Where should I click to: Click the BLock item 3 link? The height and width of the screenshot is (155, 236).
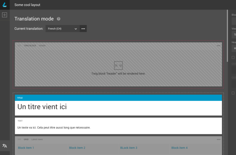tap(129, 148)
